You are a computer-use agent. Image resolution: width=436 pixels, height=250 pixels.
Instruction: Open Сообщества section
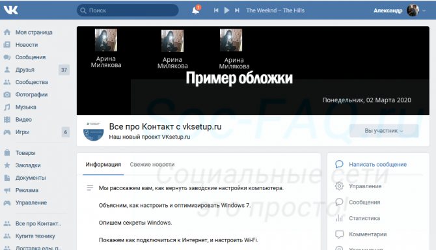click(x=31, y=82)
